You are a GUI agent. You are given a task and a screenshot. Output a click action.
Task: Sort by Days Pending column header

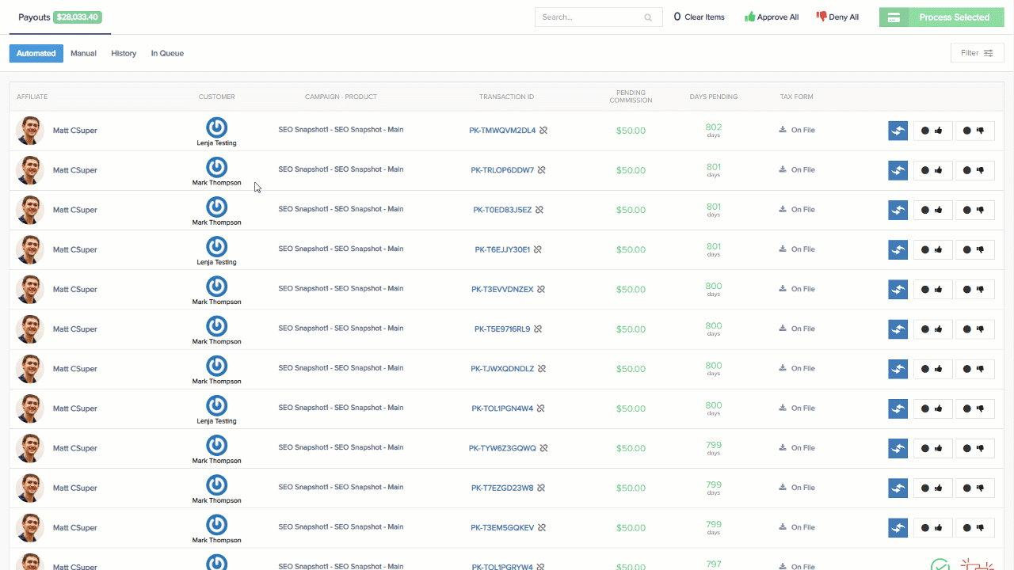(x=713, y=97)
